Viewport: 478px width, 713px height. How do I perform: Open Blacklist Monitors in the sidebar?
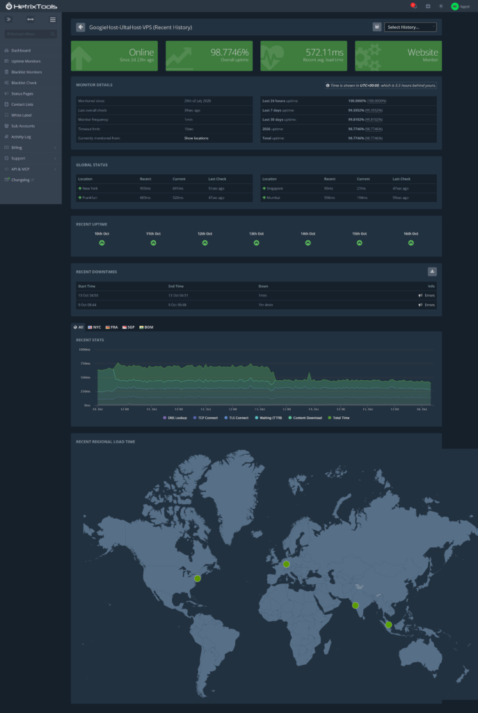[x=31, y=72]
